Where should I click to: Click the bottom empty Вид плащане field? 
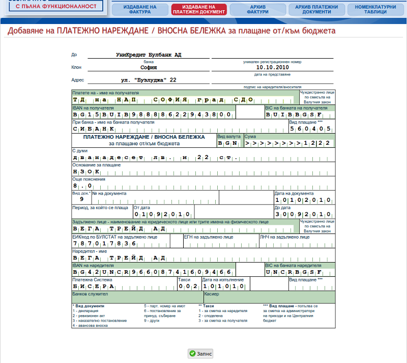312,287
